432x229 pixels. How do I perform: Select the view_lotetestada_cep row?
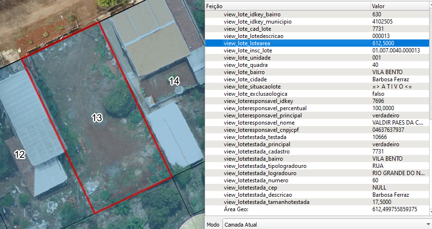[317, 188]
